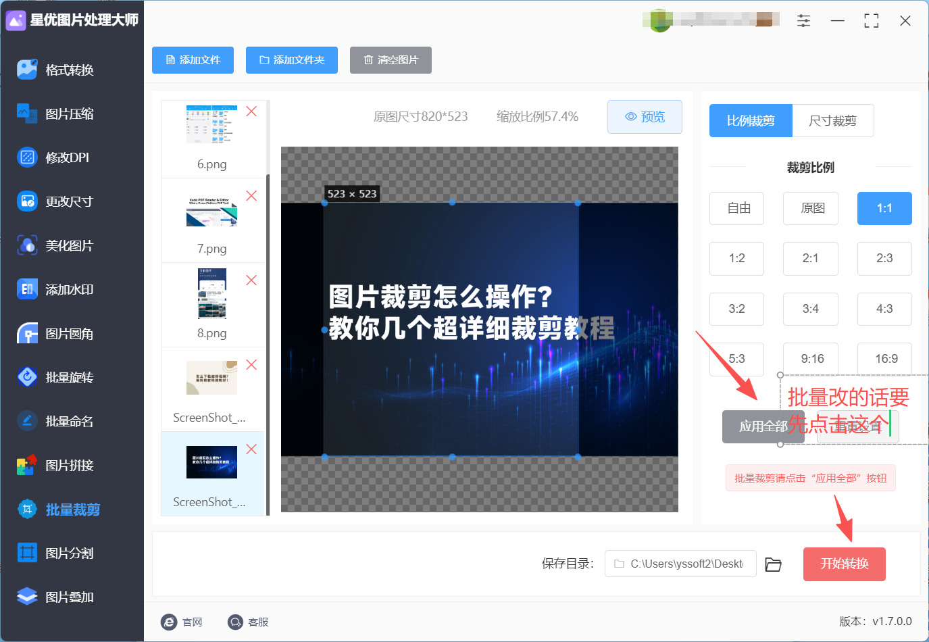This screenshot has width=929, height=642.
Task: Choose the 3:2 crop ratio
Action: click(x=737, y=310)
